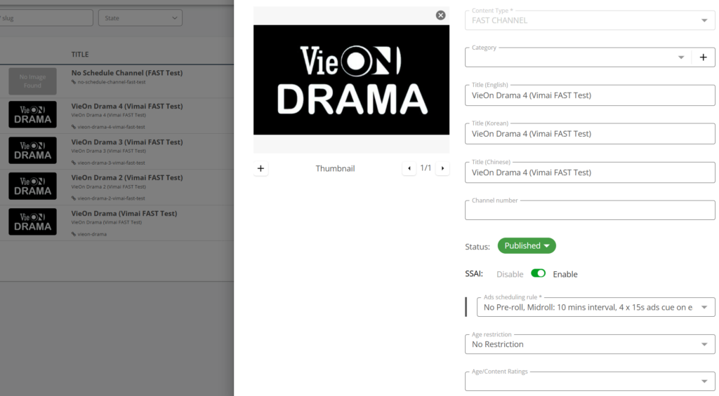Expand the Category dropdown
Screen dimensions: 719x396
[x=680, y=57]
